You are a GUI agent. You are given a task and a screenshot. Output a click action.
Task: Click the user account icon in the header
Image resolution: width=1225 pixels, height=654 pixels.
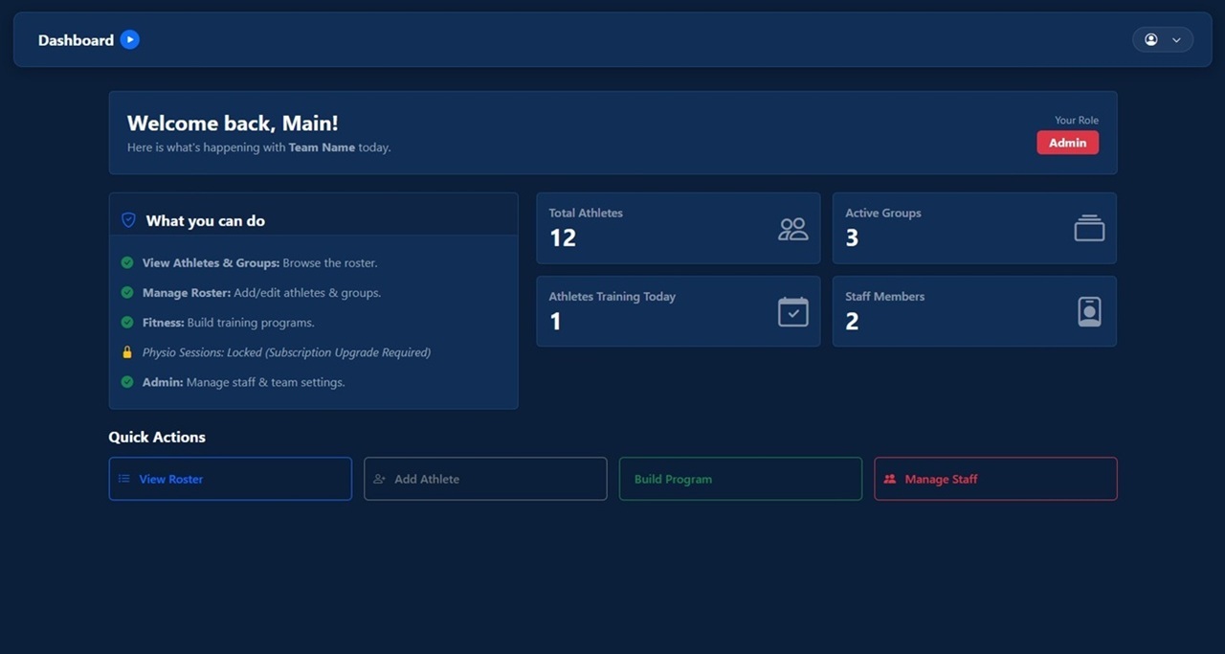point(1150,39)
